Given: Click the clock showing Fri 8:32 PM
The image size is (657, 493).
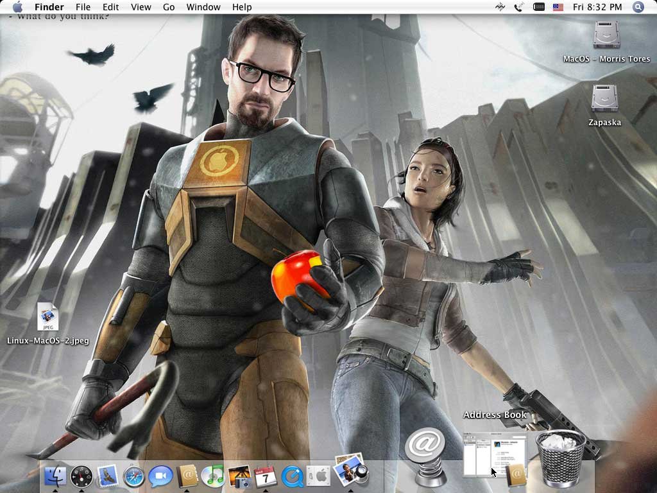Looking at the screenshot, I should (x=597, y=7).
